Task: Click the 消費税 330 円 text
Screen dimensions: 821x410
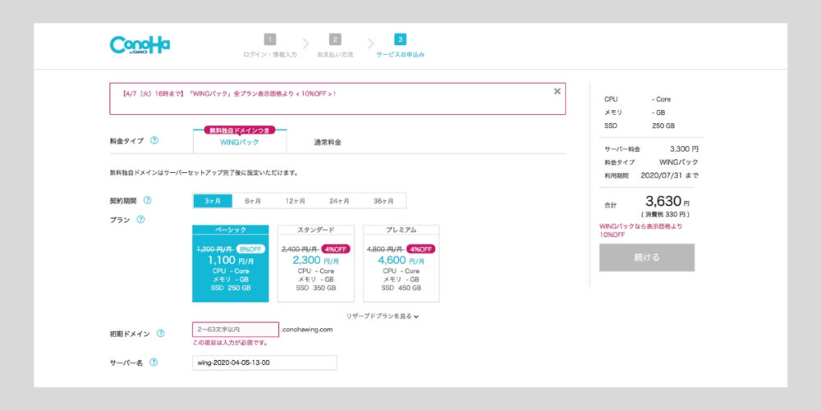Action: point(665,214)
